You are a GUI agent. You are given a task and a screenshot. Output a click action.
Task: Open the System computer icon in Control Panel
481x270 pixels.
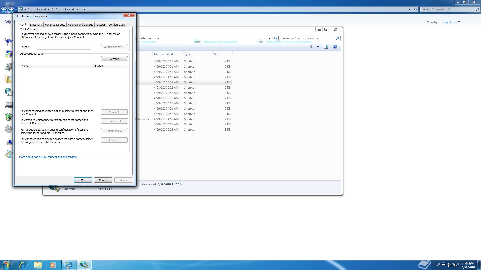(9, 142)
